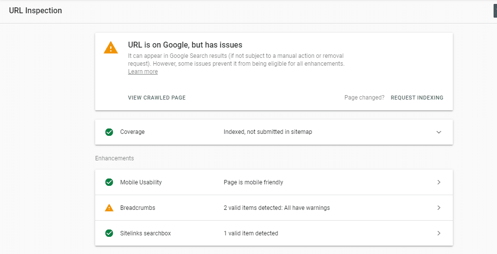Open Sitelinks searchbox details via right arrow
This screenshot has height=254, width=497.
[439, 233]
